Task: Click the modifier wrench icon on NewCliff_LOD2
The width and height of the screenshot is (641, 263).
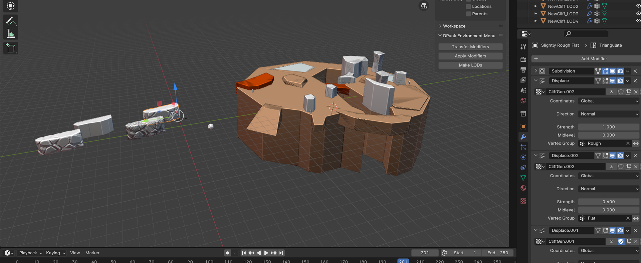Action: click(x=590, y=6)
